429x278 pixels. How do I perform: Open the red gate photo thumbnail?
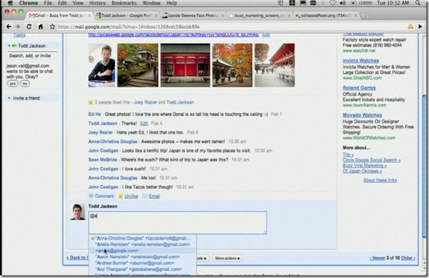185,65
